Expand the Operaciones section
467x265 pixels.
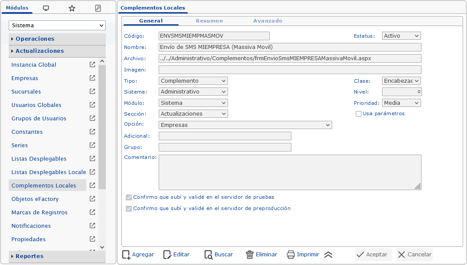coord(57,39)
